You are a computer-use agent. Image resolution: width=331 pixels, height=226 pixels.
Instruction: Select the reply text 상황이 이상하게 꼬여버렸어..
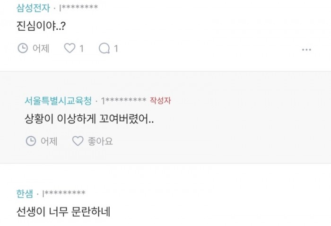pos(89,119)
